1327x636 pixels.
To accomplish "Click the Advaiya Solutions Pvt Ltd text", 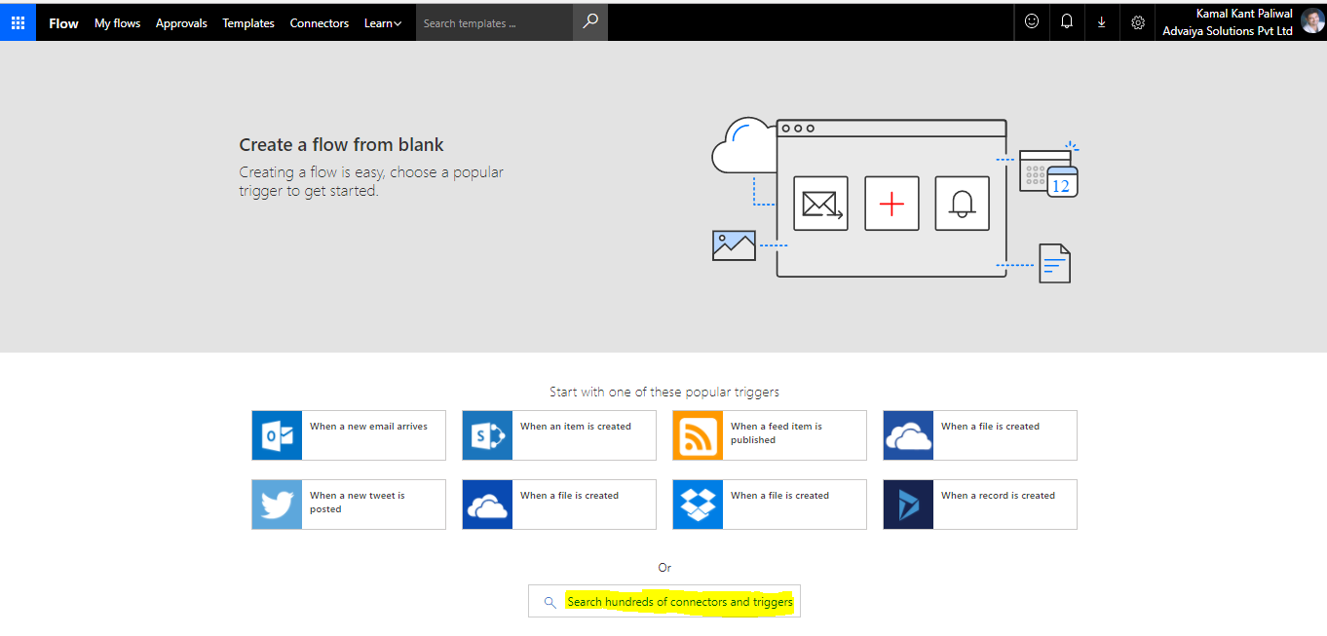I will [1228, 31].
